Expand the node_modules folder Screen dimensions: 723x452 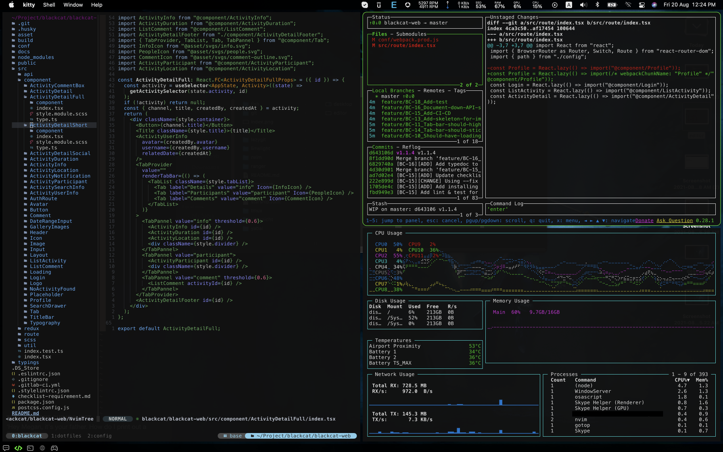pos(36,57)
